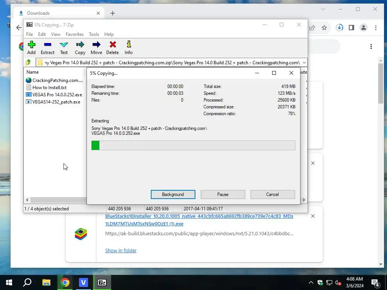
Task: Go up one folder level icon
Action: click(x=28, y=62)
